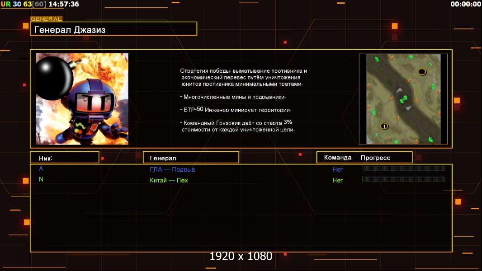Screen dimensions: 482x271
Task: Select the black start marker on minimap
Action: pos(422,72)
